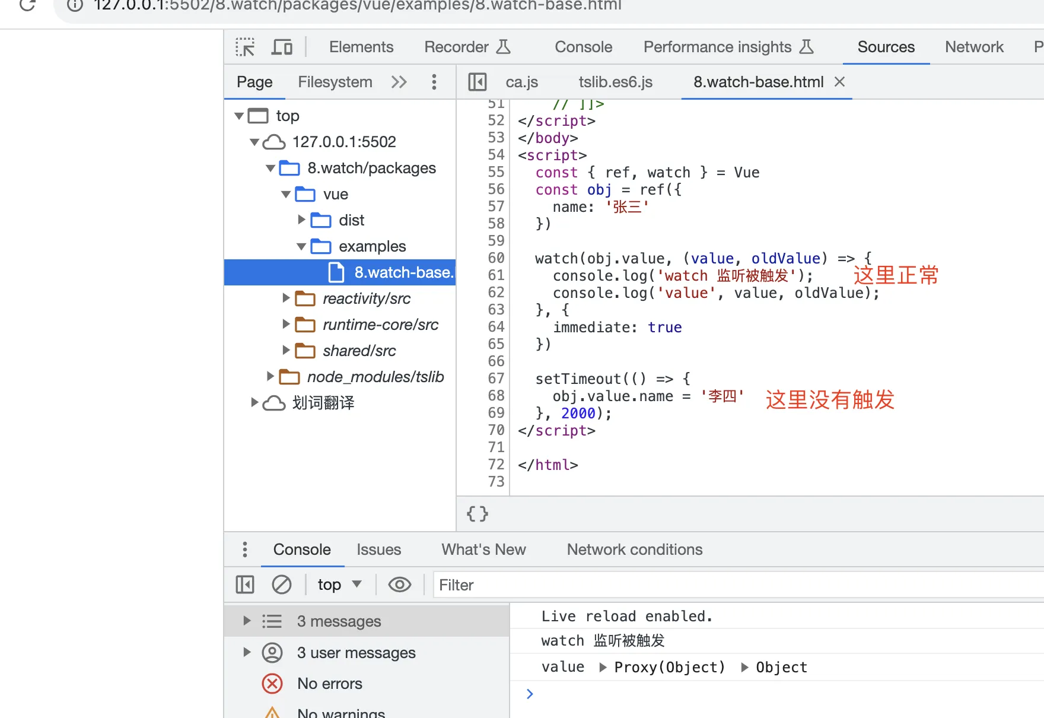Select the Page navigator tab

(x=254, y=82)
